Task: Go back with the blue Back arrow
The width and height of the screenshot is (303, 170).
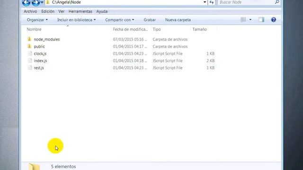Action: [26, 3]
